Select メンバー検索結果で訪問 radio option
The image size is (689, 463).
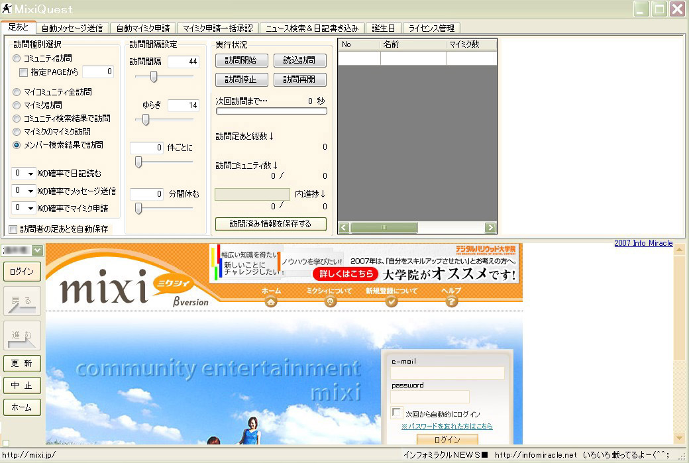coord(17,145)
